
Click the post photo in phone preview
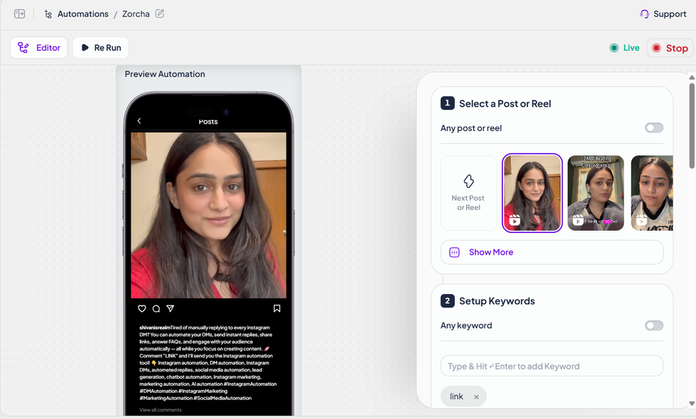point(209,215)
